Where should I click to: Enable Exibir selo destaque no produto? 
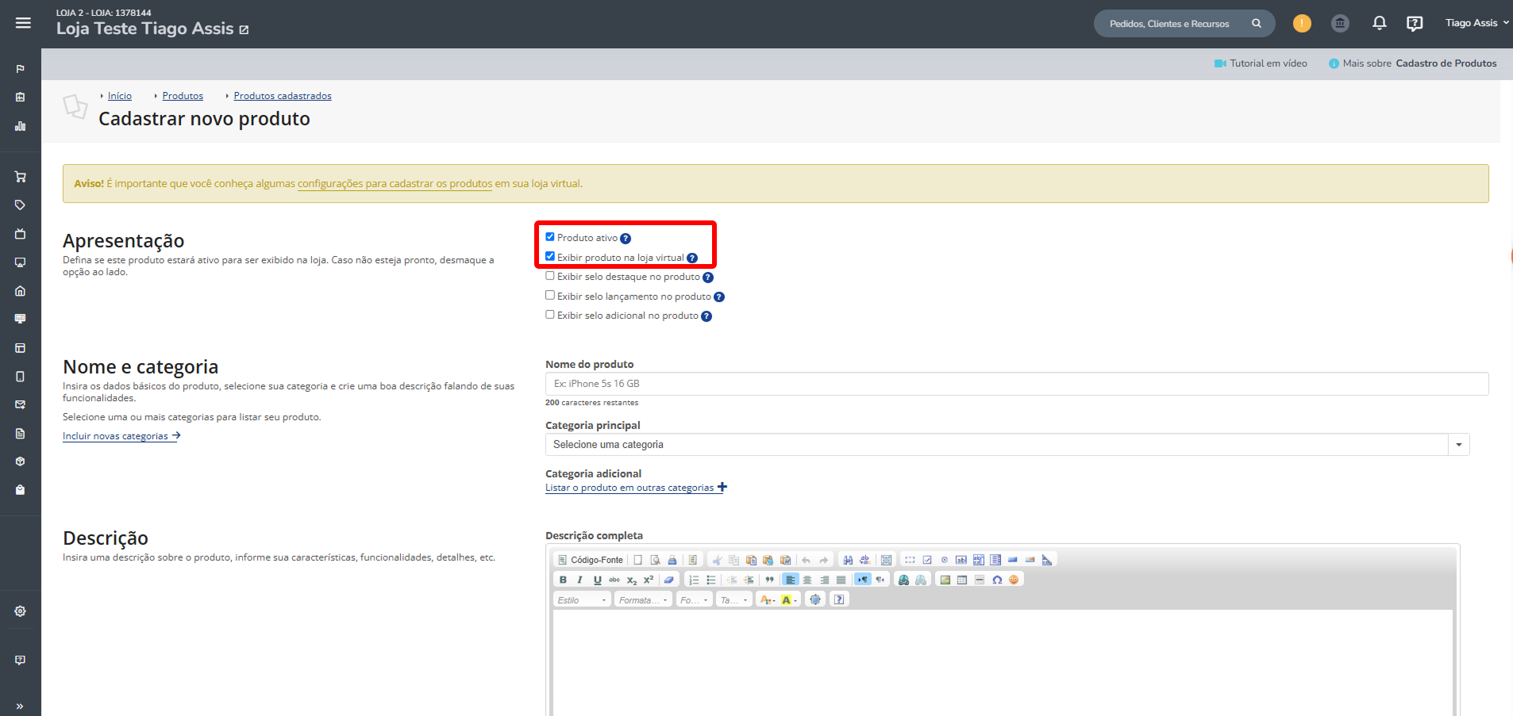tap(550, 276)
